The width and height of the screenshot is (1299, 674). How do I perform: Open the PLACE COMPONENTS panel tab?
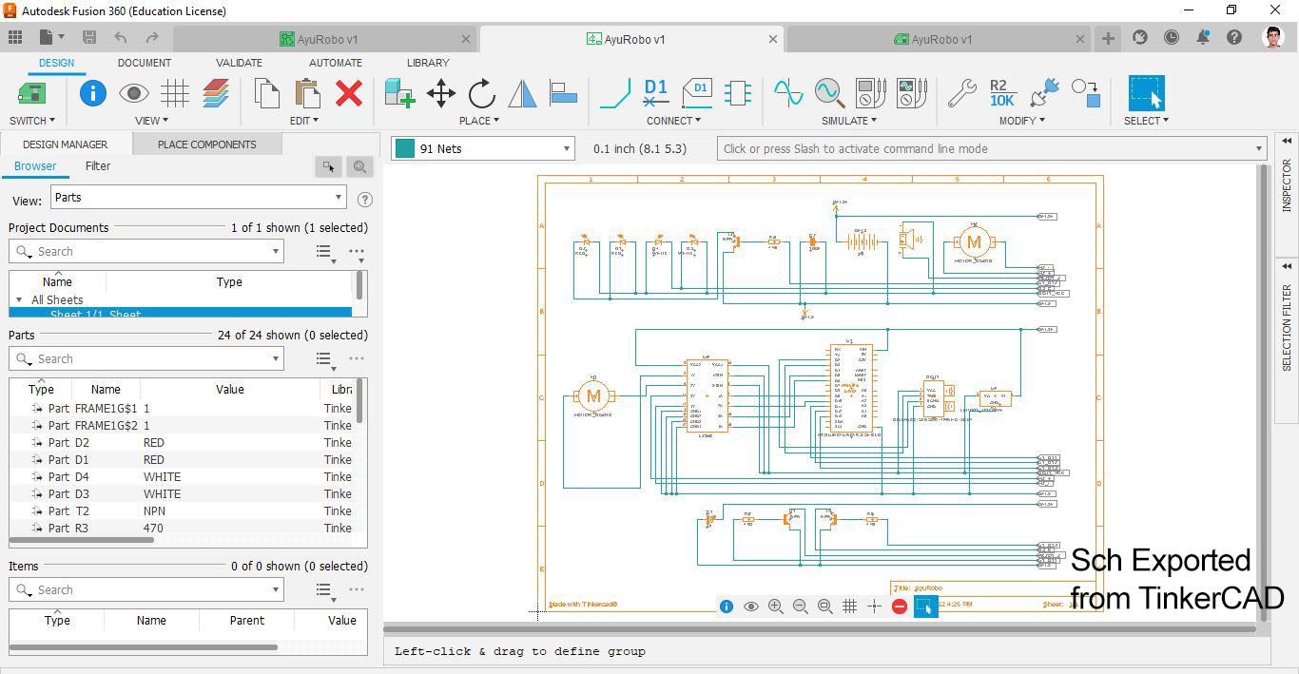click(x=206, y=144)
